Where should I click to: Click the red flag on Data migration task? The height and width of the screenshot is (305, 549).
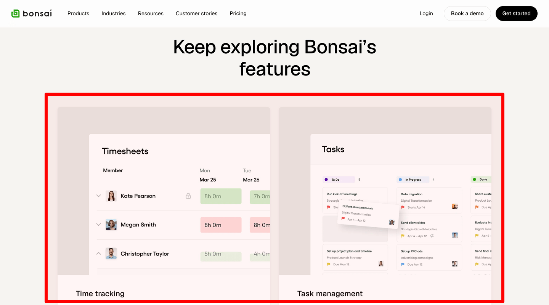(x=403, y=207)
